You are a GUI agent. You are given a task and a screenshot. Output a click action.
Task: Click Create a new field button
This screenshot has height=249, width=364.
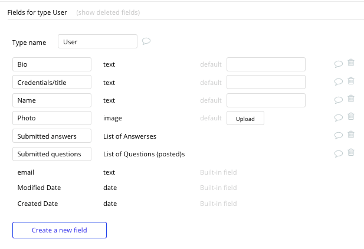(60, 230)
